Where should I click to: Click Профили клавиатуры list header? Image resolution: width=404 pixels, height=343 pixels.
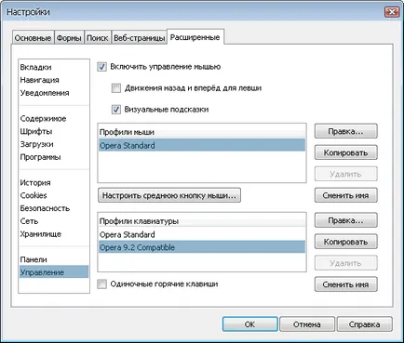[x=202, y=221]
